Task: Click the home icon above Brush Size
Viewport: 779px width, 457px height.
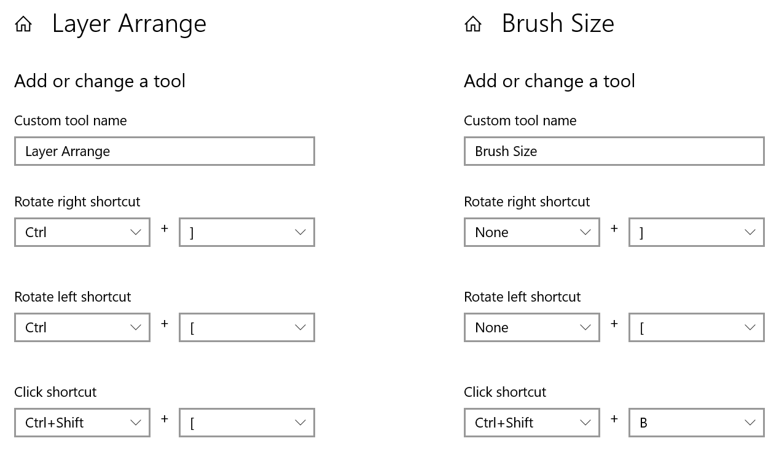Action: 472,23
